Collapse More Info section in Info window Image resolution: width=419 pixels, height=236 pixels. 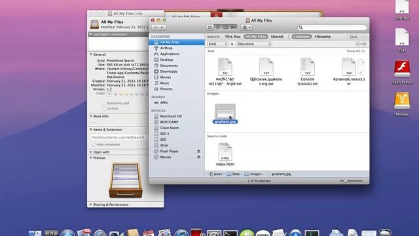point(91,116)
